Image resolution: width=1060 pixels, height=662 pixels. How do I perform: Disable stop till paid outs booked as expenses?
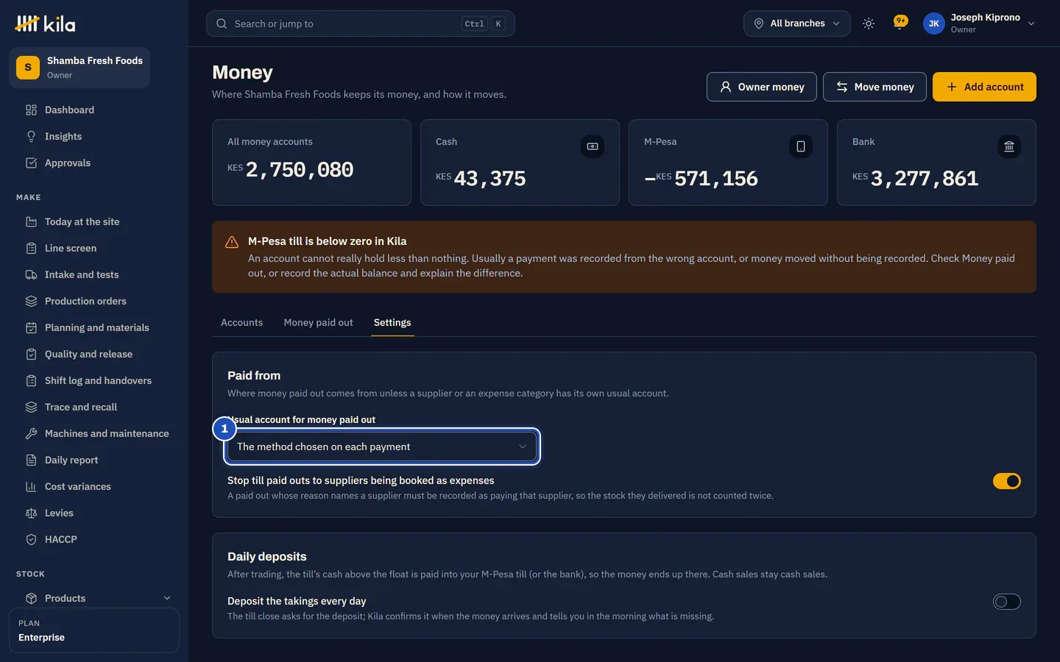point(1006,481)
